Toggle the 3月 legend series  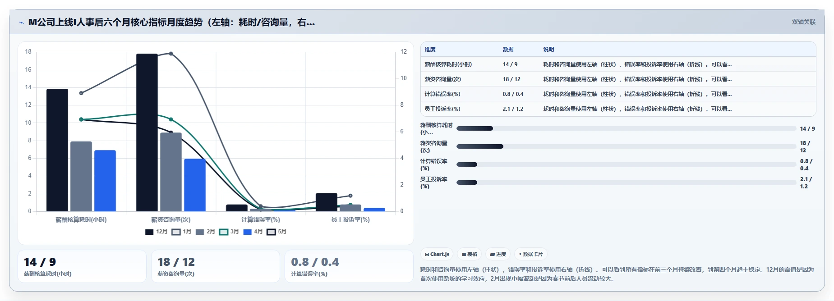229,232
